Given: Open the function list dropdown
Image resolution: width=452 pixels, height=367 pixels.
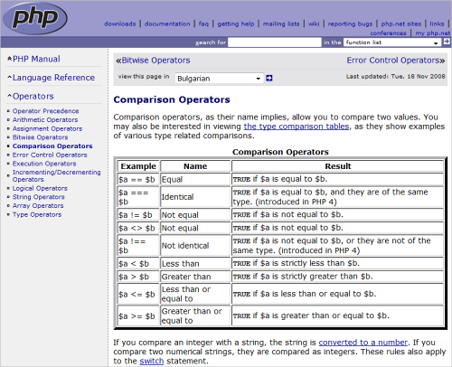Looking at the screenshot, I should [x=392, y=42].
